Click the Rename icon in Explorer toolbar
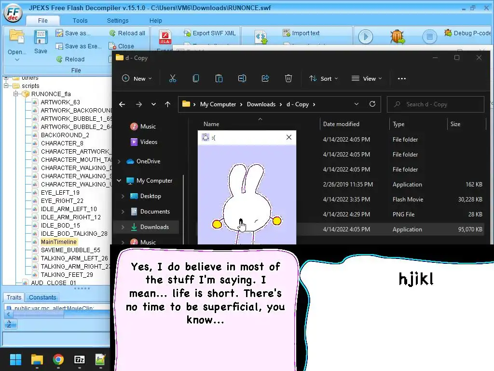 [x=242, y=79]
